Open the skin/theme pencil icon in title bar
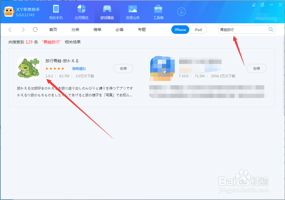This screenshot has width=285, height=200. [x=254, y=5]
